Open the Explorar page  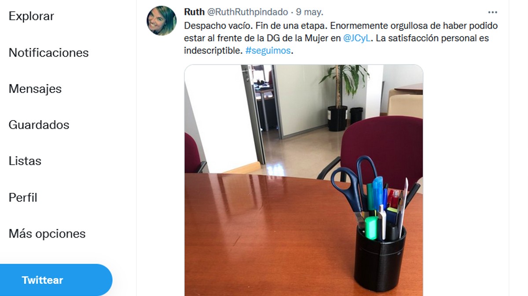(31, 16)
